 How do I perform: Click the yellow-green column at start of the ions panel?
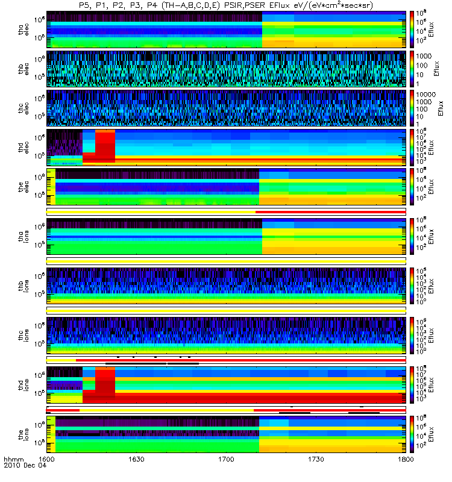coord(51,434)
